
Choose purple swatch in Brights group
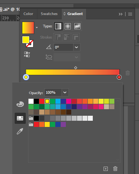pos(63,125)
